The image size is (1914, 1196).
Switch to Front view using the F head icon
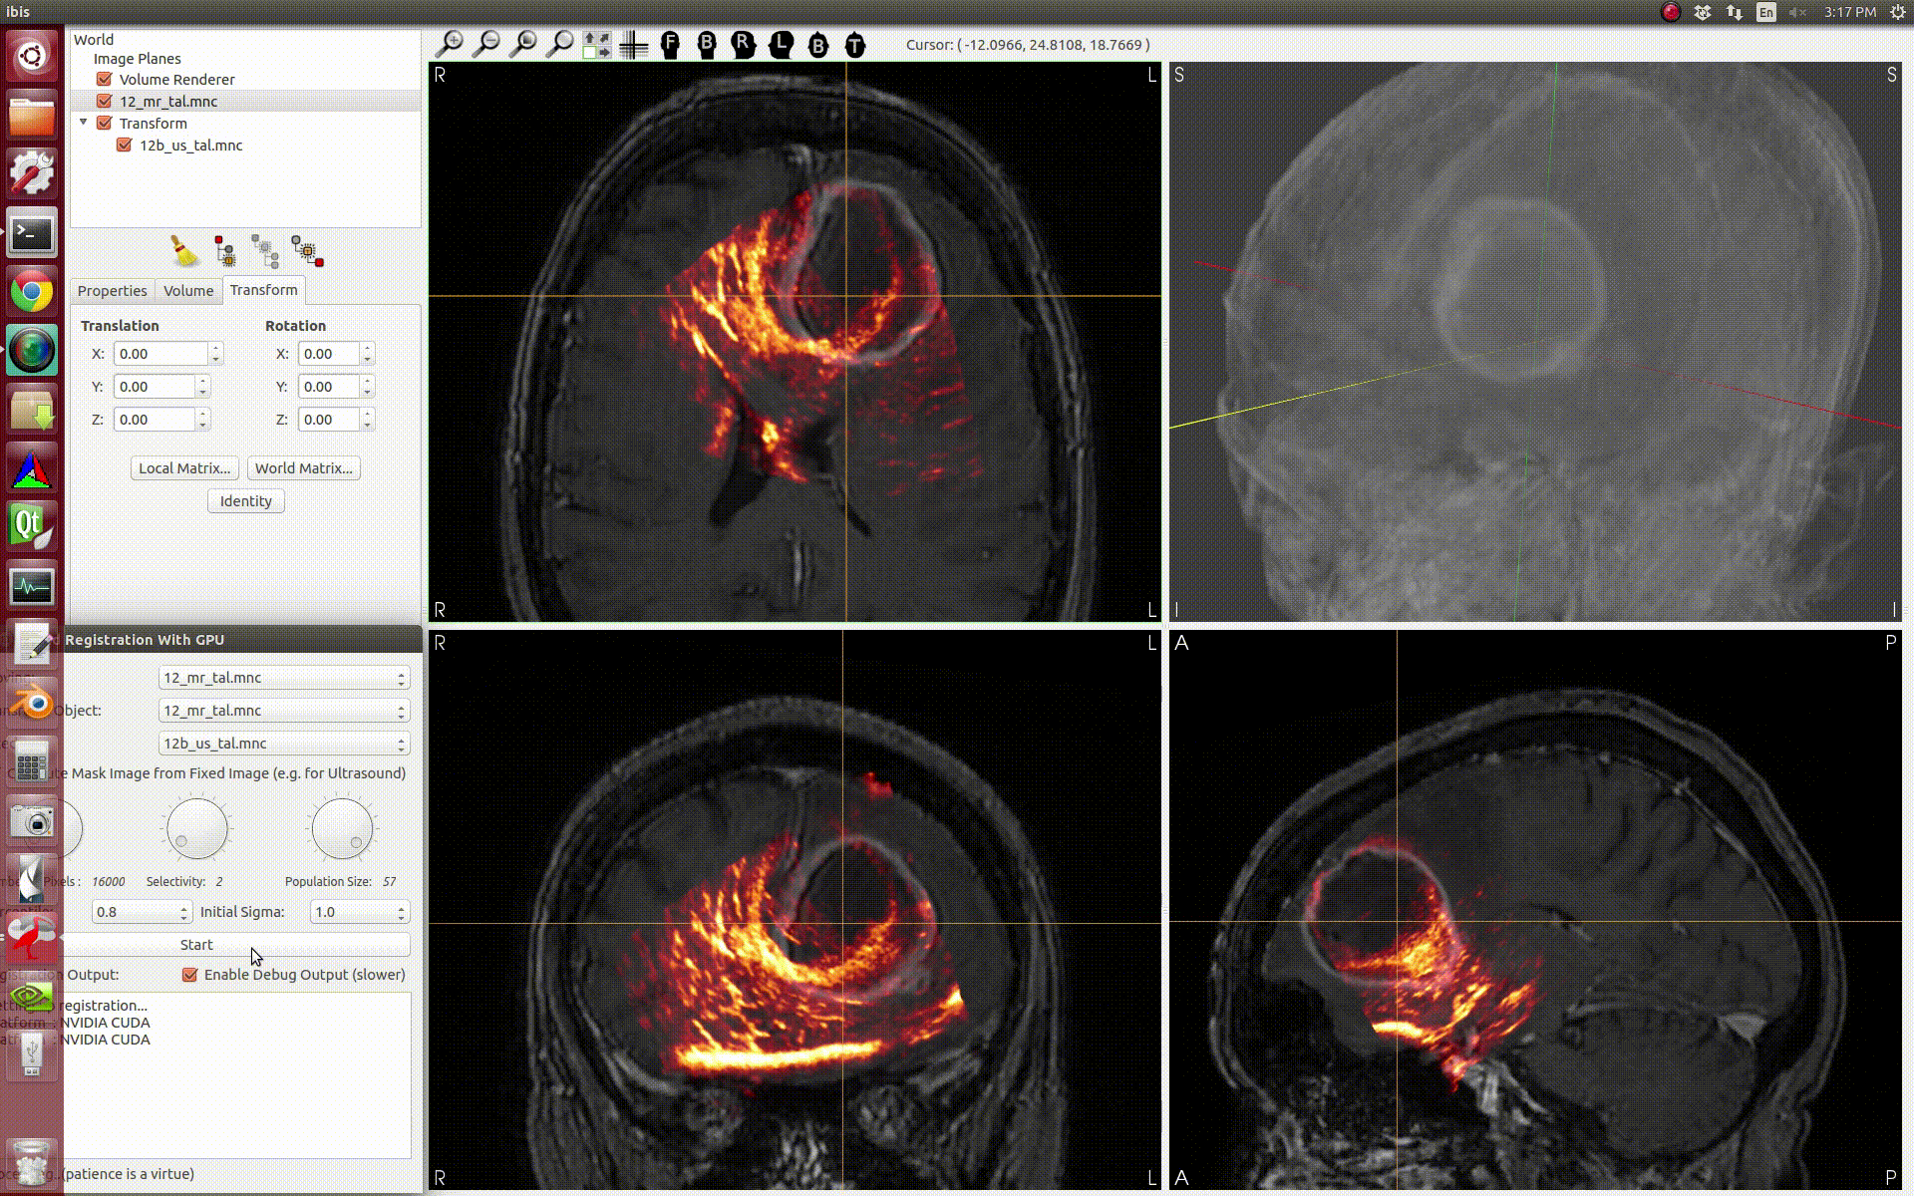coord(669,44)
